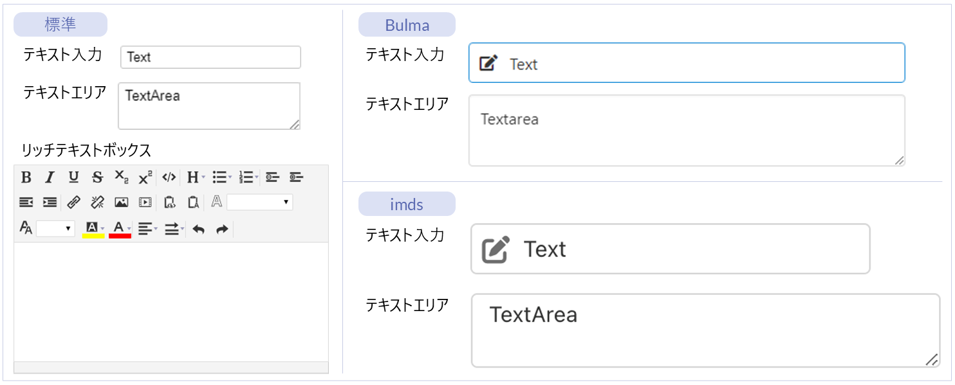This screenshot has width=955, height=385.
Task: Open the font name combo box
Action: (x=259, y=202)
